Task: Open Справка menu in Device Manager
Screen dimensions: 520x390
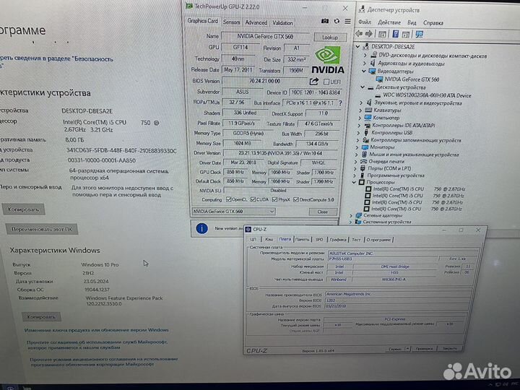Action: point(433,23)
